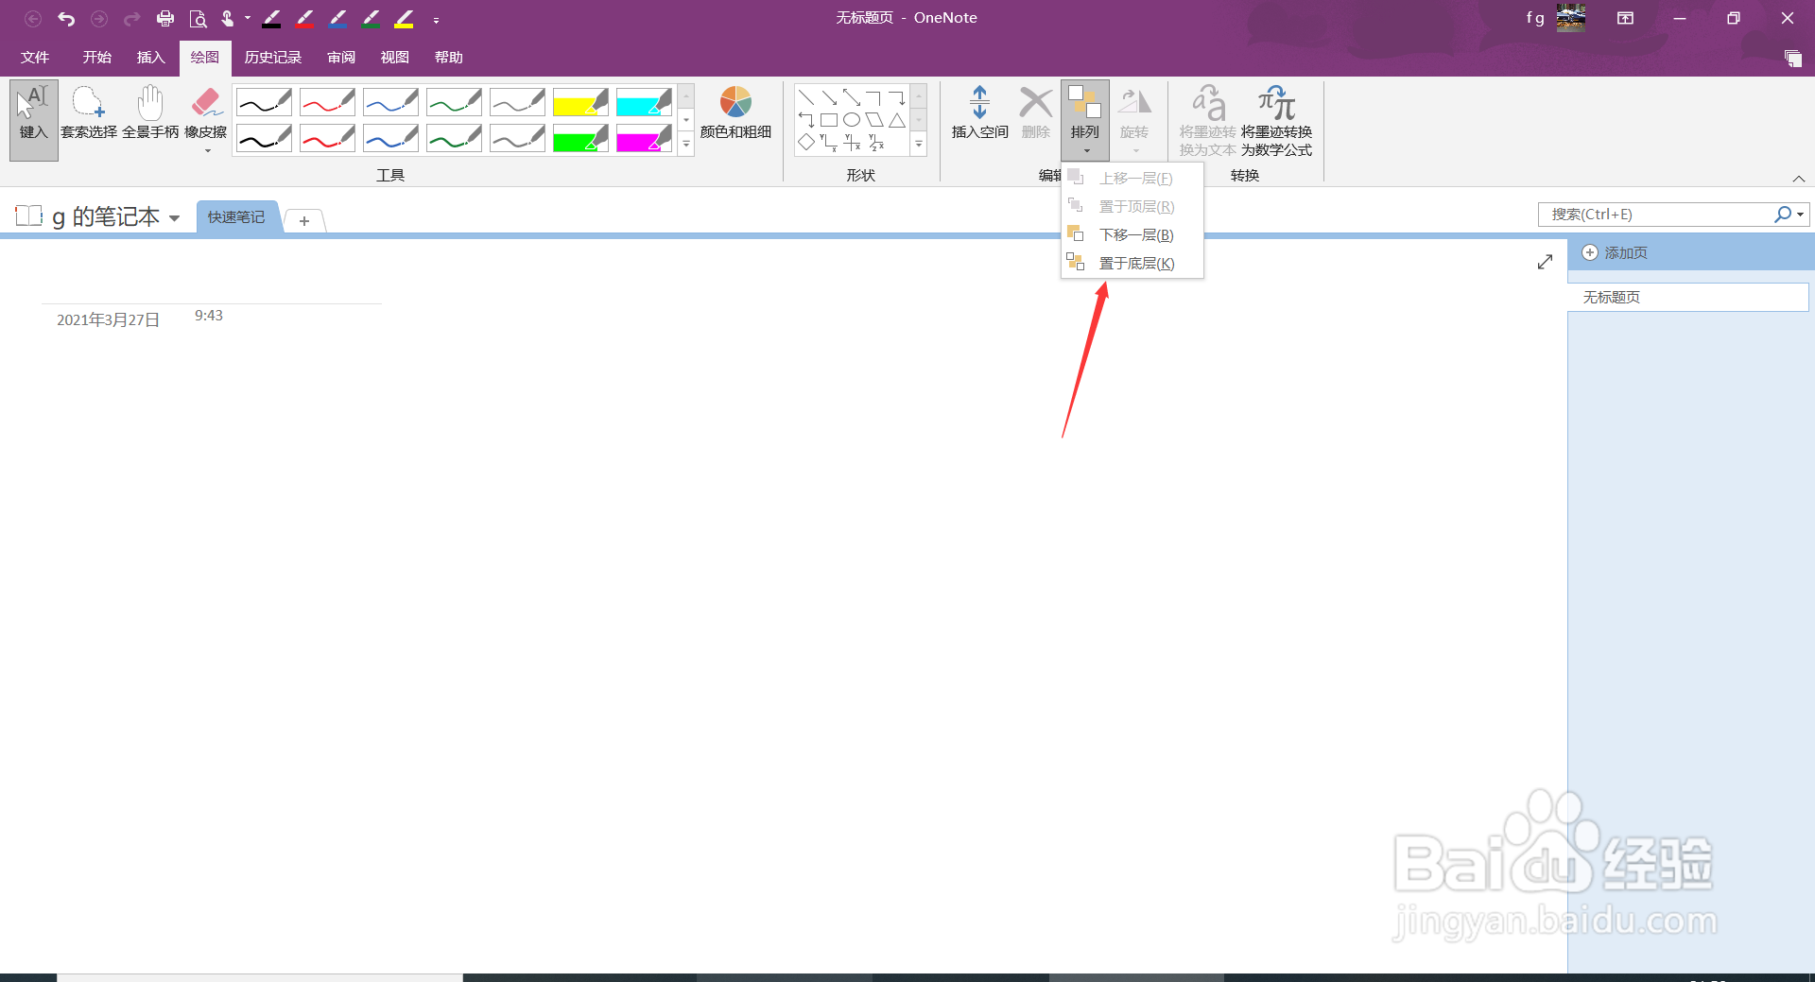Select the 快速笔记 section tab

coord(236,217)
